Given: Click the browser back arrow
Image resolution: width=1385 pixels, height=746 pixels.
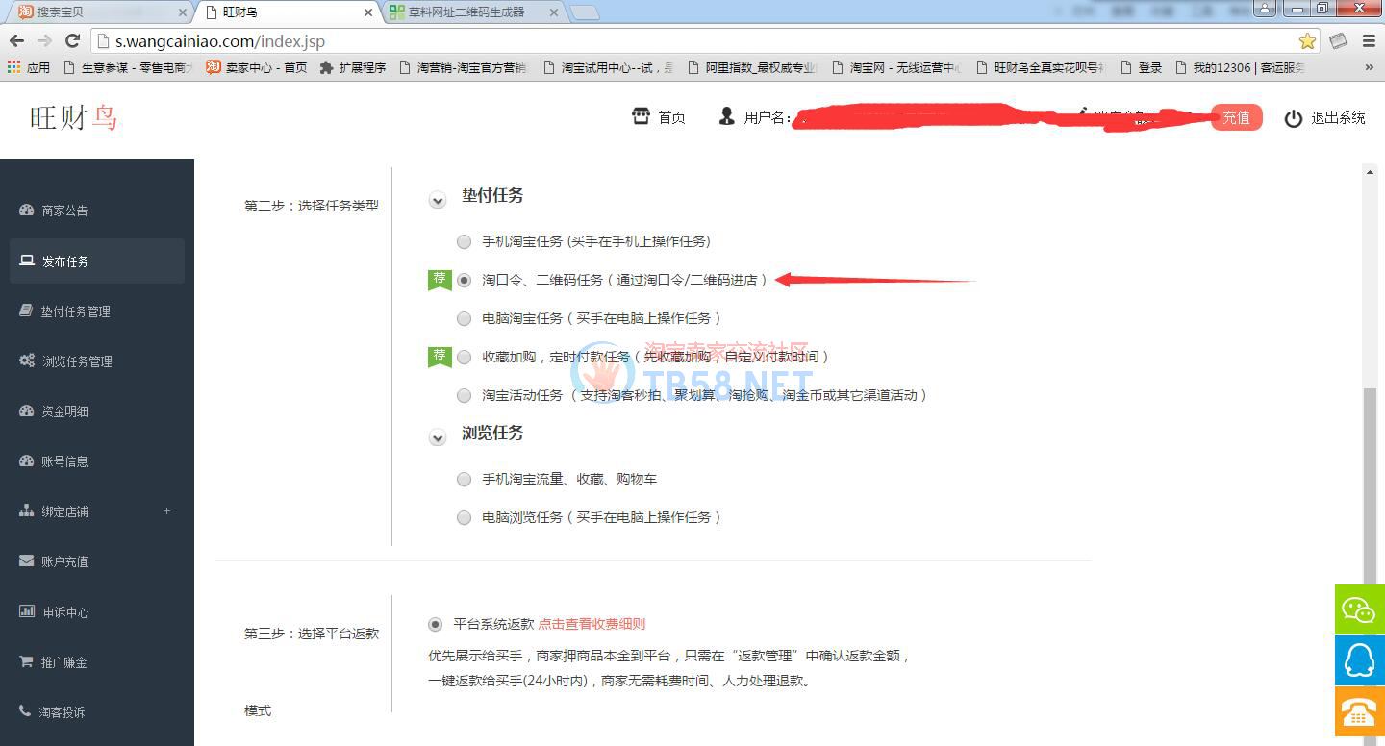Looking at the screenshot, I should 16,41.
